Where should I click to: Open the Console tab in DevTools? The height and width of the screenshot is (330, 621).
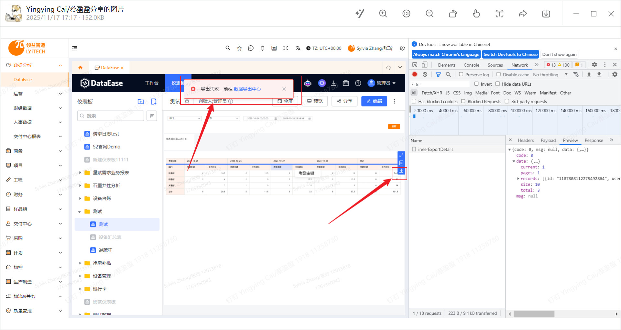click(471, 65)
